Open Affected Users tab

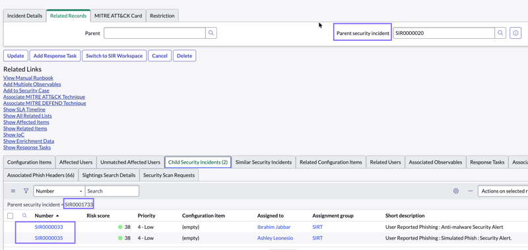(76, 162)
